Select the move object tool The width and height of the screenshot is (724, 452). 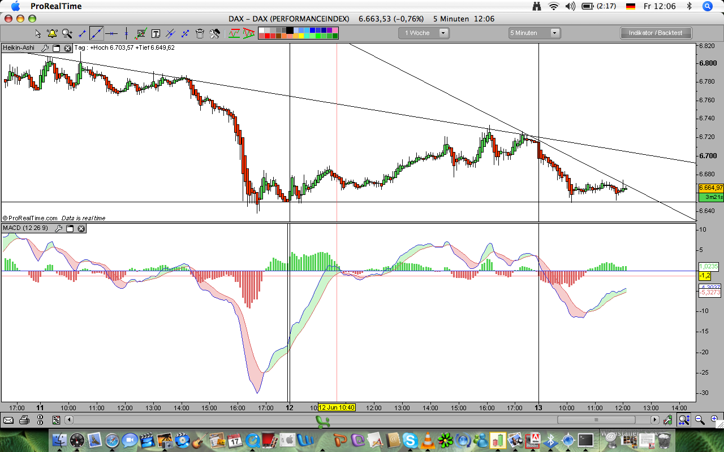point(185,33)
